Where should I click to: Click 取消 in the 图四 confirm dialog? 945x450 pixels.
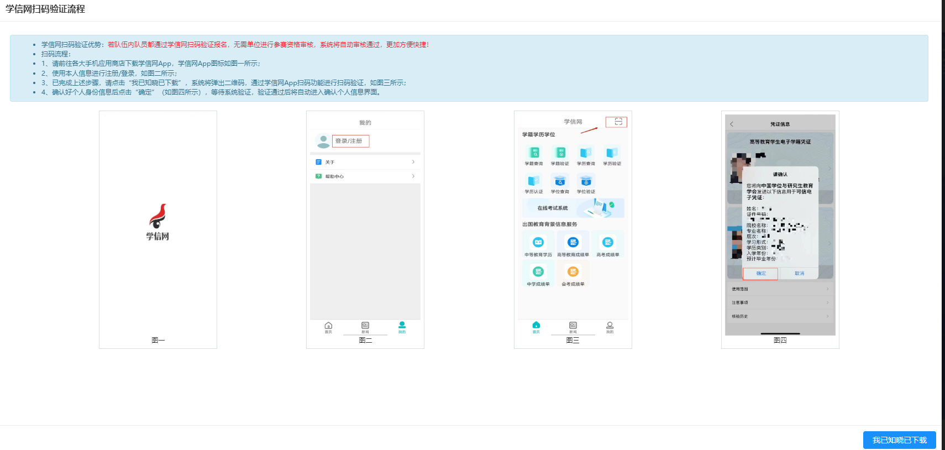coord(799,274)
